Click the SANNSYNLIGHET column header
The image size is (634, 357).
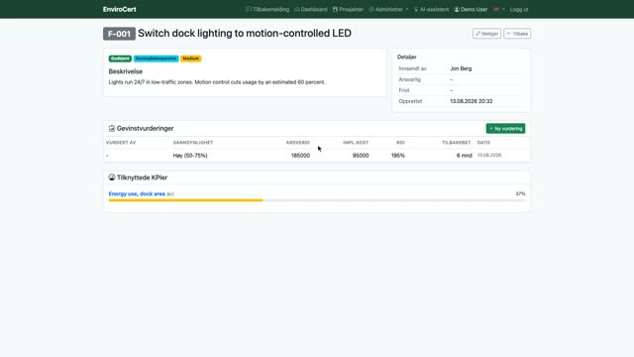(193, 143)
